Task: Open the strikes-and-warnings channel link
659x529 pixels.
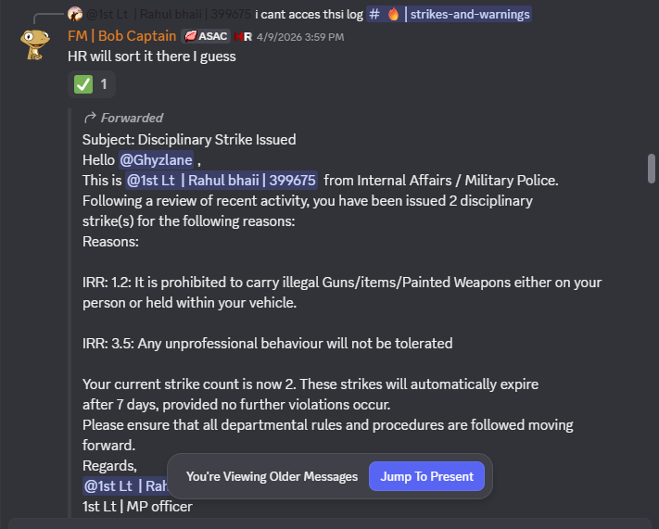Action: coord(449,14)
